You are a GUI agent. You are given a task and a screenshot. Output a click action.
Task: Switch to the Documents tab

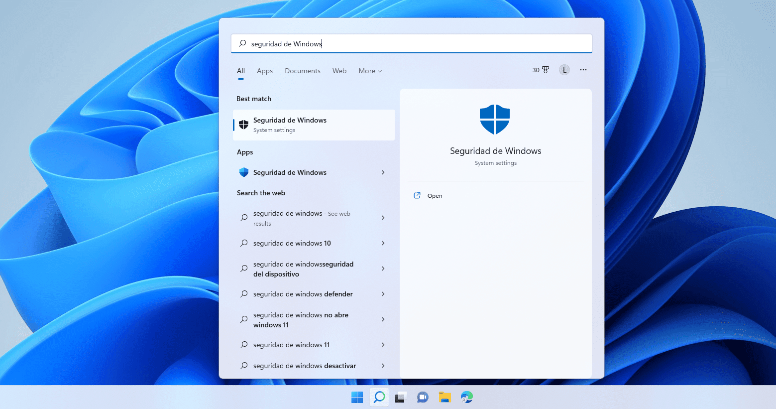[x=302, y=71]
